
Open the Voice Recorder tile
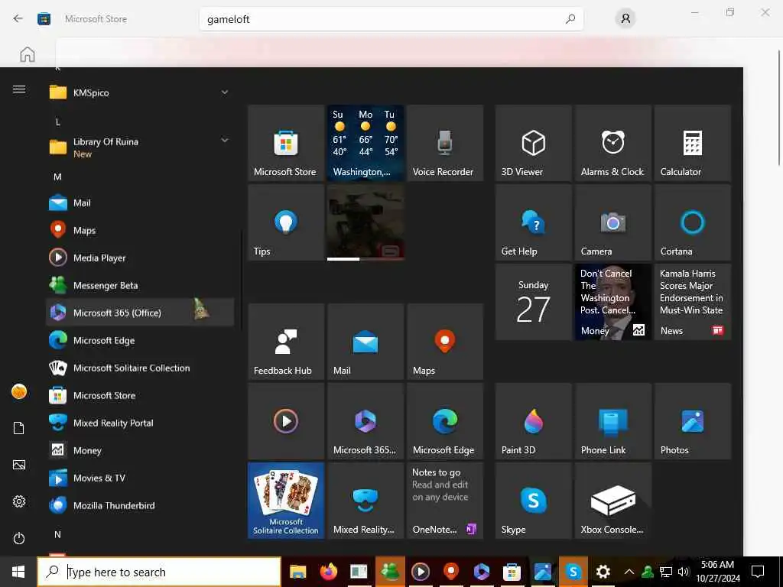coord(445,143)
